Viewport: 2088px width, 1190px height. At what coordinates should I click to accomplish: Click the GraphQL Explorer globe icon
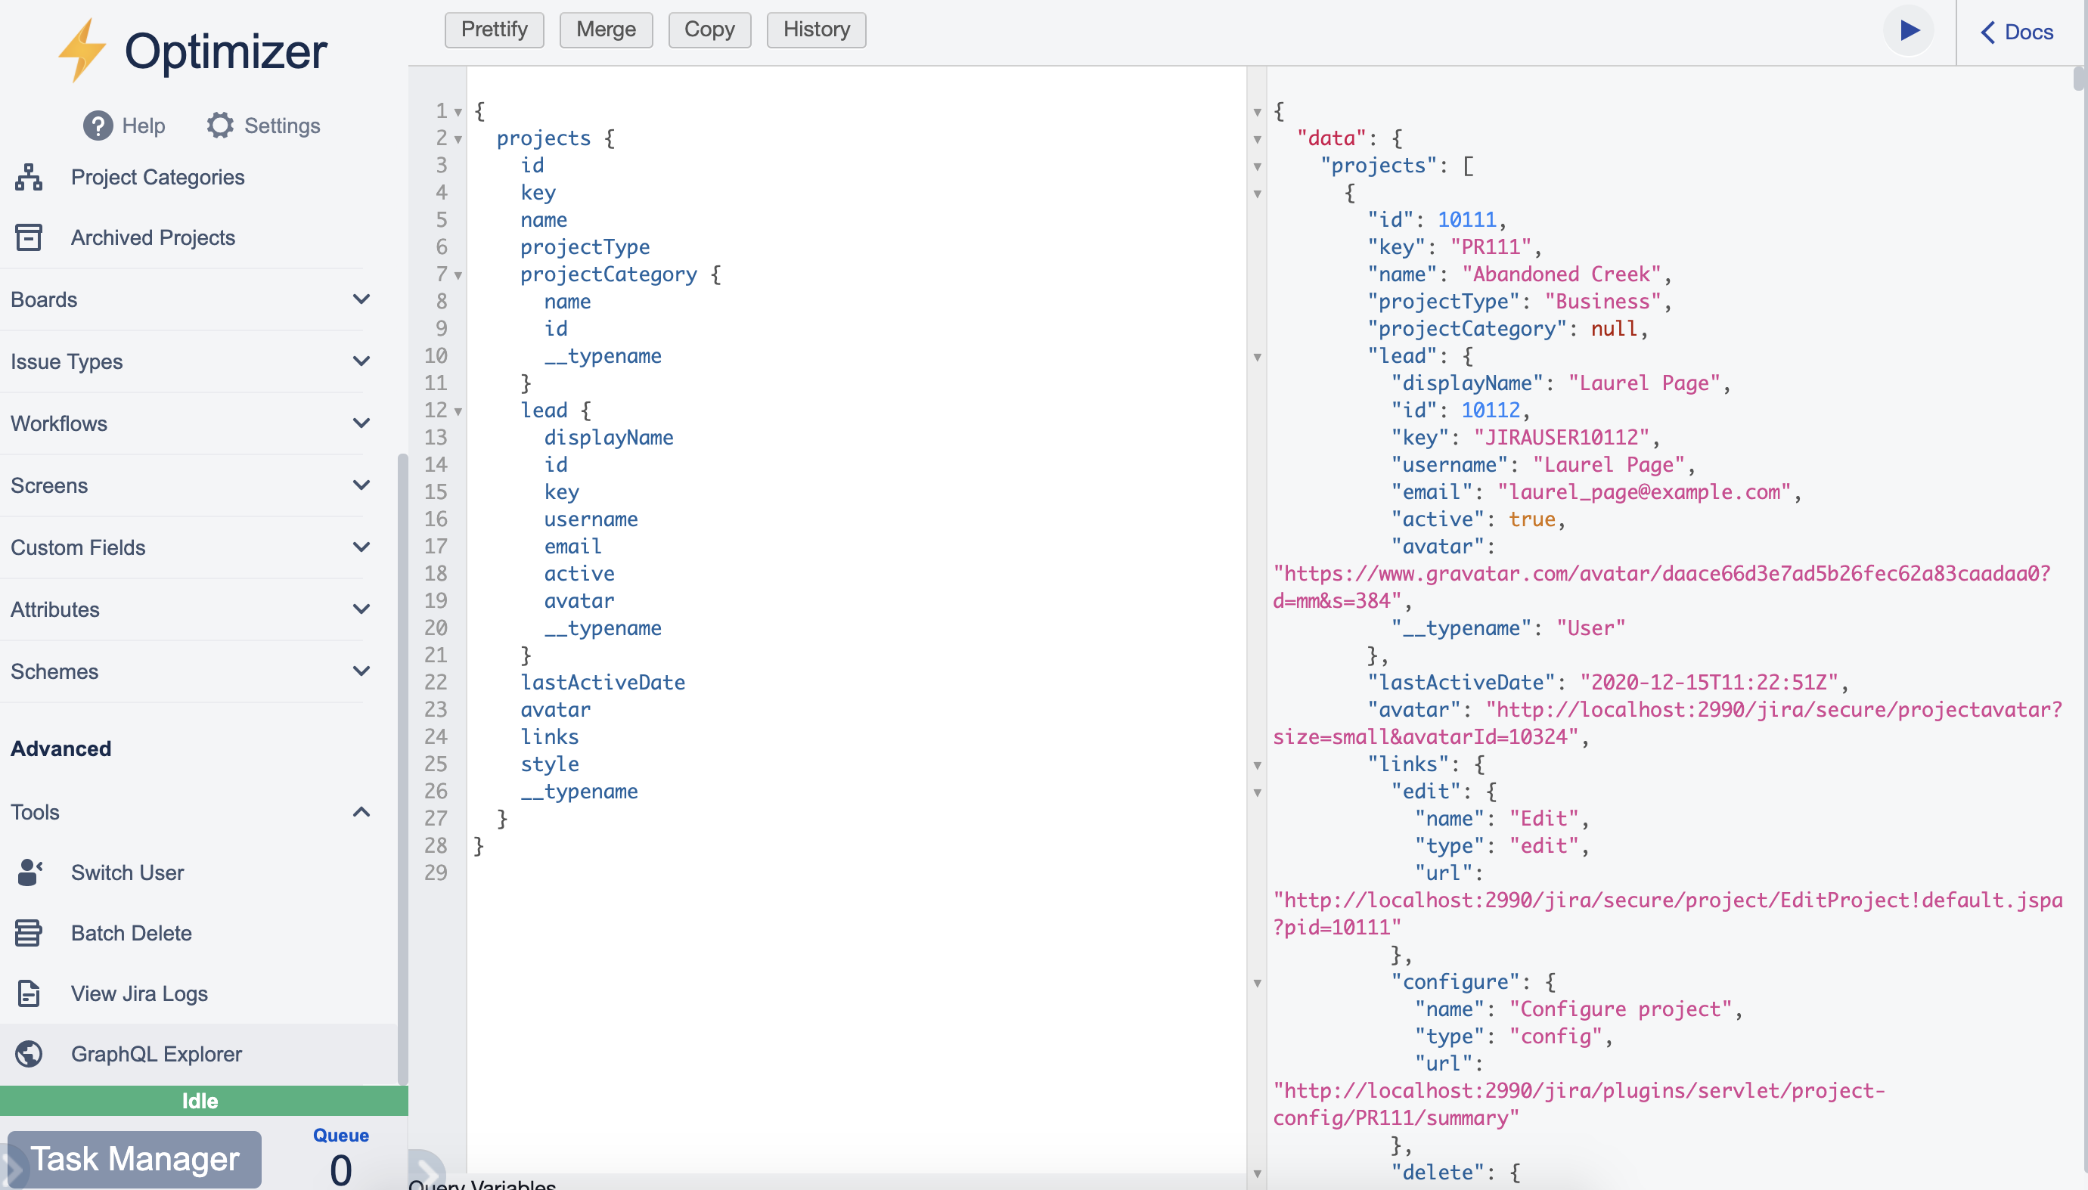point(29,1055)
